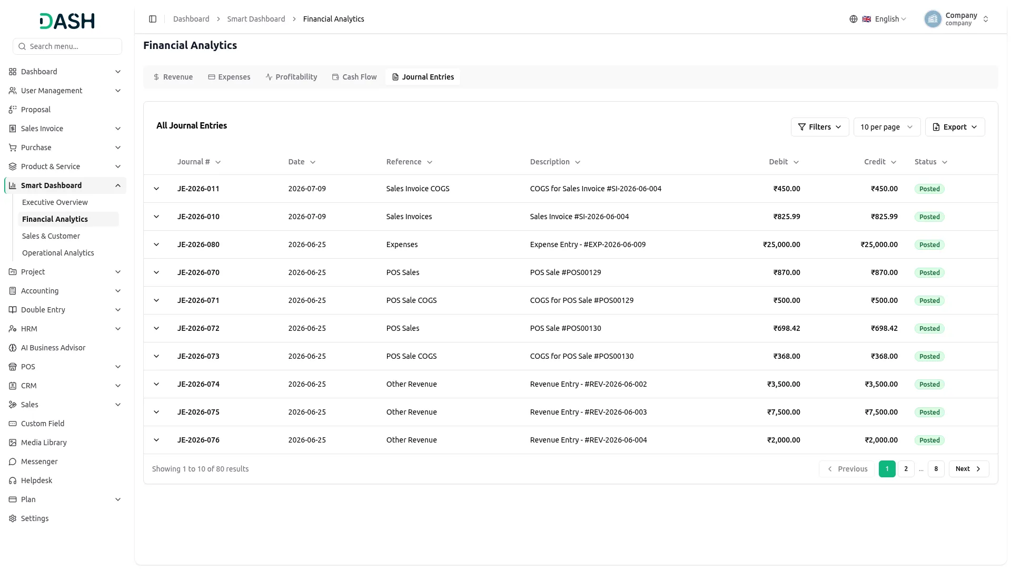This screenshot has height=569, width=1011.
Task: Sort by Status column
Action: coord(931,162)
